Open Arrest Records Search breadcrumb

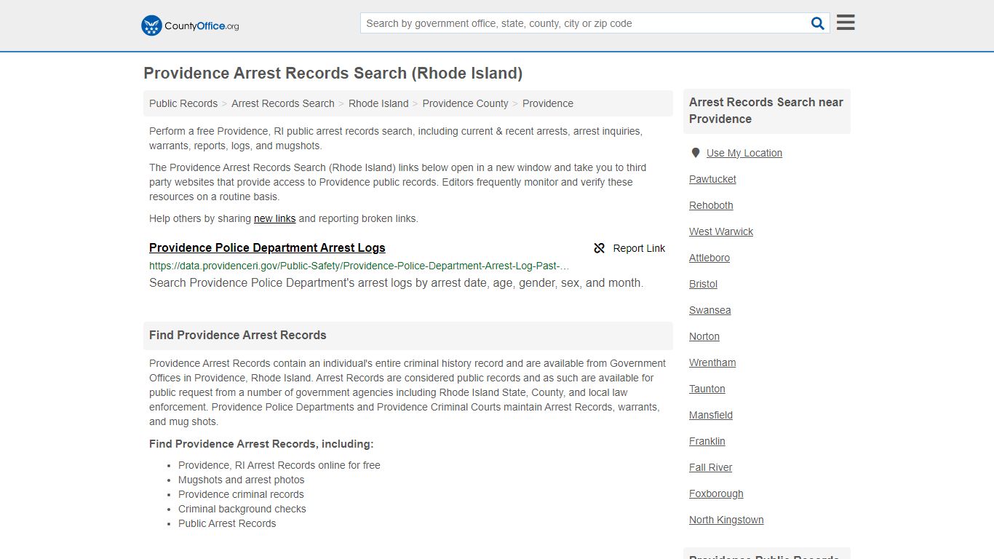point(283,103)
